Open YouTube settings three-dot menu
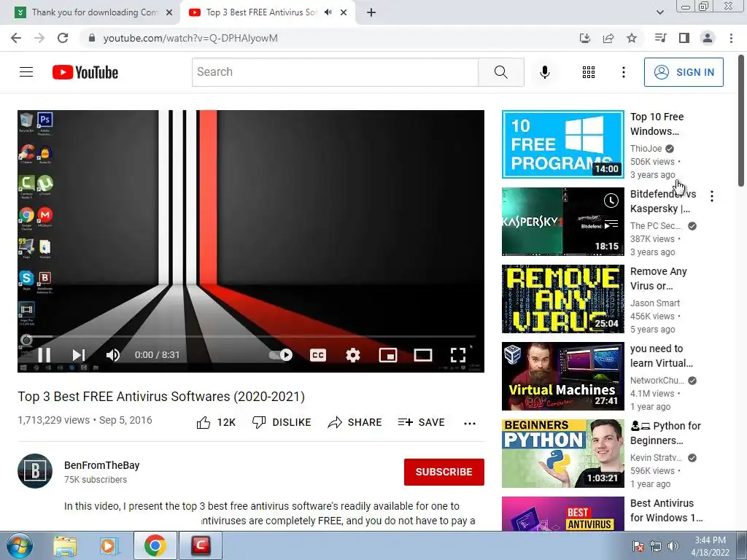Screen dimensions: 747x560 (623, 72)
